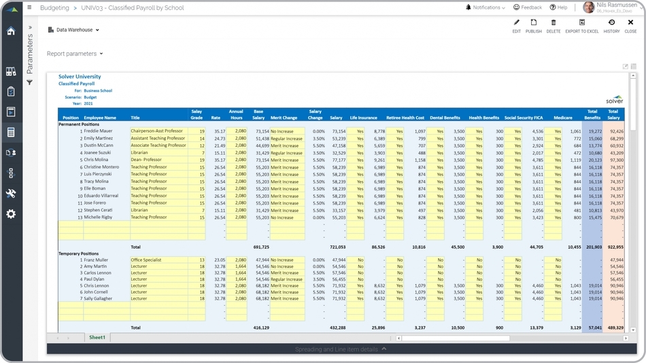Click Sally Gallagher employee name
The height and width of the screenshot is (363, 646).
click(98, 298)
